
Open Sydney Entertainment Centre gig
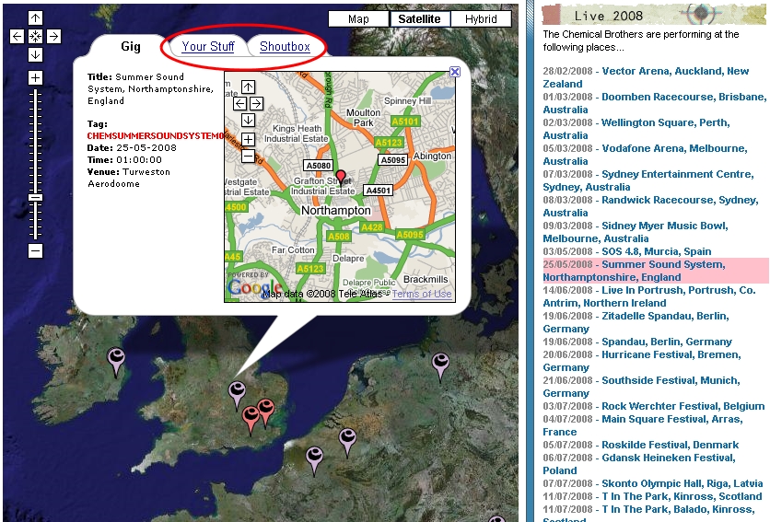(648, 180)
